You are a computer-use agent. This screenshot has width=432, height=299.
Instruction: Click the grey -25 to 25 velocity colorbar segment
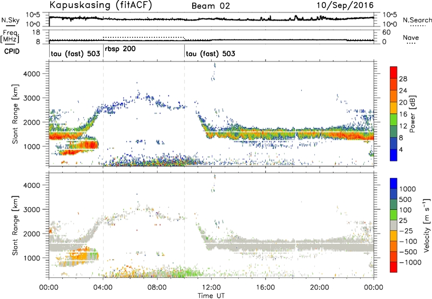click(394, 226)
